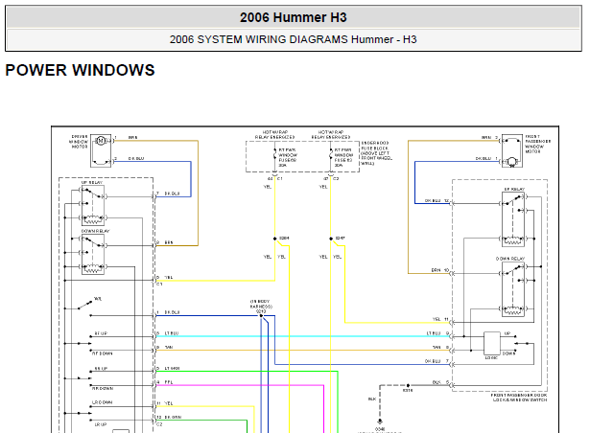Screen dimensions: 590x433
Task: Click "LT BLU" label at driver switch pin 8
Action: click(x=172, y=333)
